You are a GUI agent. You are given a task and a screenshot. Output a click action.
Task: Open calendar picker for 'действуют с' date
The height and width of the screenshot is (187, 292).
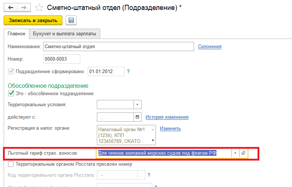click(x=138, y=117)
